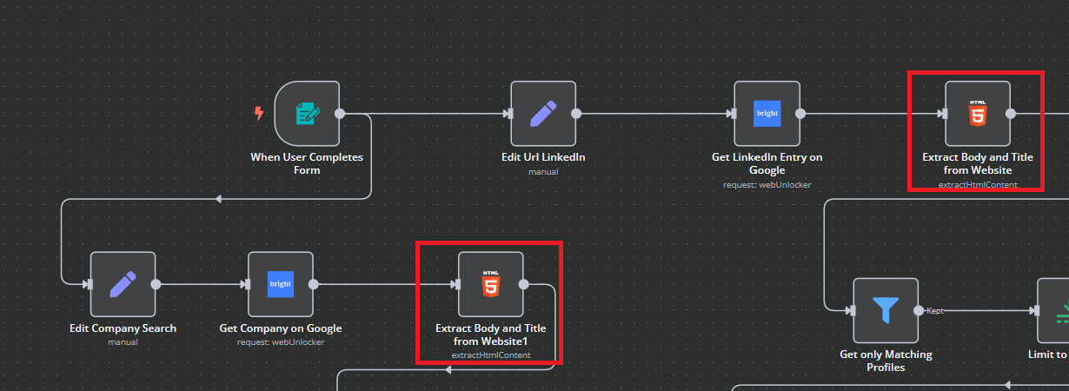This screenshot has height=391, width=1069.
Task: Click input connector of Edit Company Search node
Action: tap(88, 284)
